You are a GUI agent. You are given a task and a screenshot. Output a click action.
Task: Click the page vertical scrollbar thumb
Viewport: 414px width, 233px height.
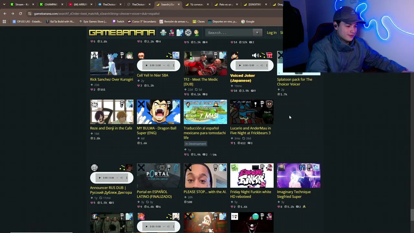412,214
